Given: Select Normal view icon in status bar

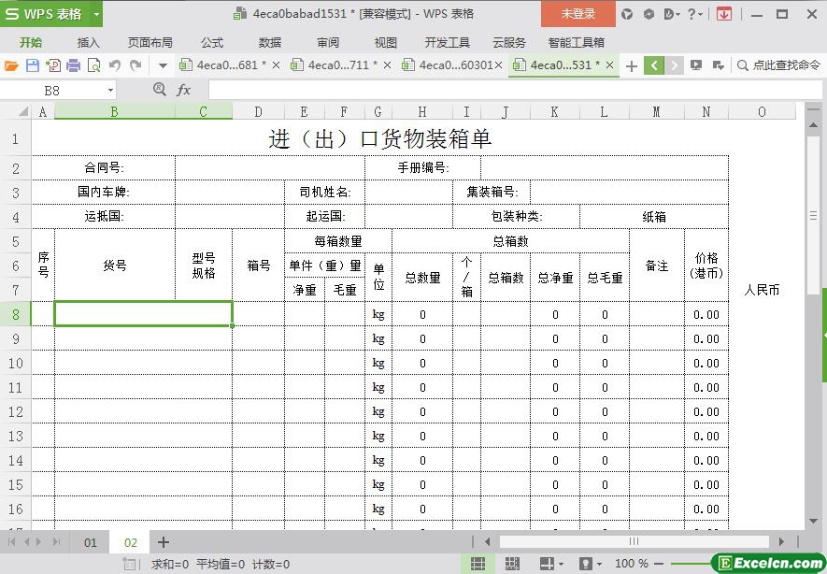Looking at the screenshot, I should tap(478, 564).
